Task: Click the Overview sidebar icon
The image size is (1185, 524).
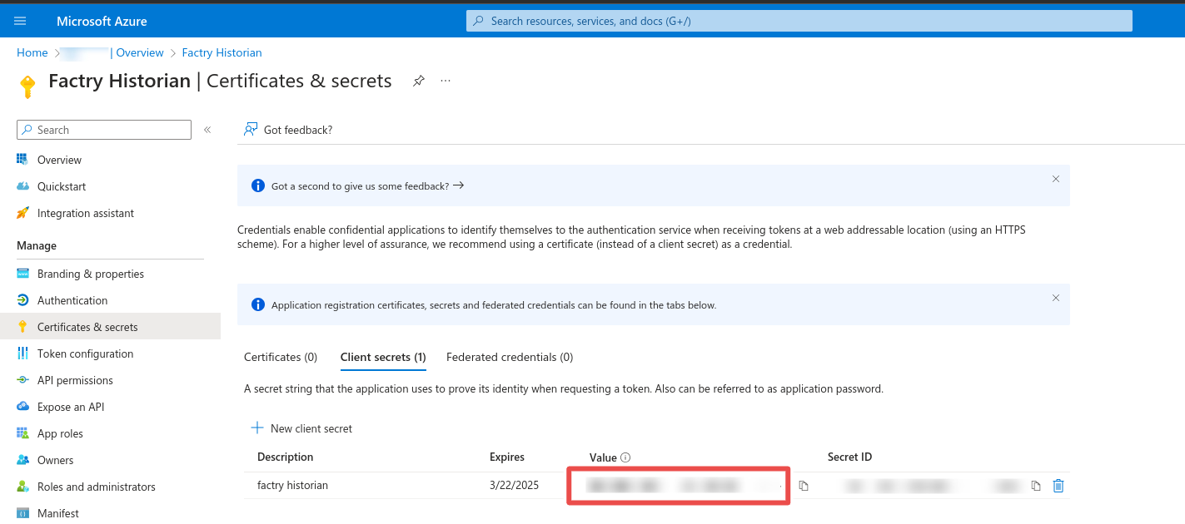Action: point(22,160)
